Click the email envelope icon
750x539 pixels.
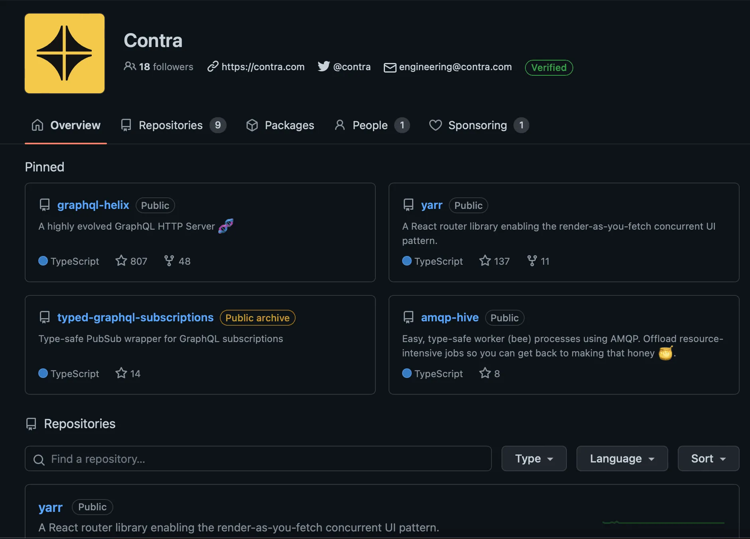tap(390, 67)
